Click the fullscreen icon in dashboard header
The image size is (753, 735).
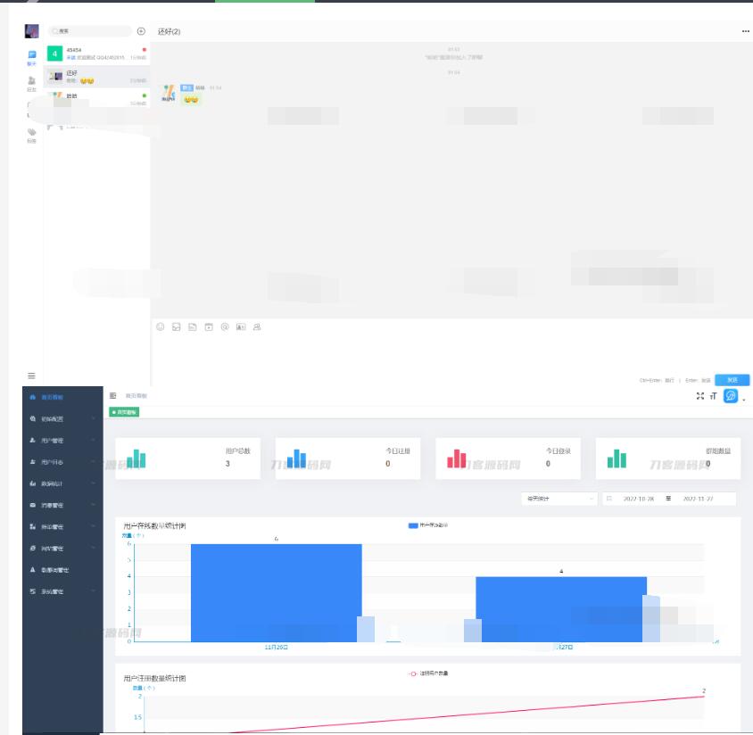(x=700, y=396)
